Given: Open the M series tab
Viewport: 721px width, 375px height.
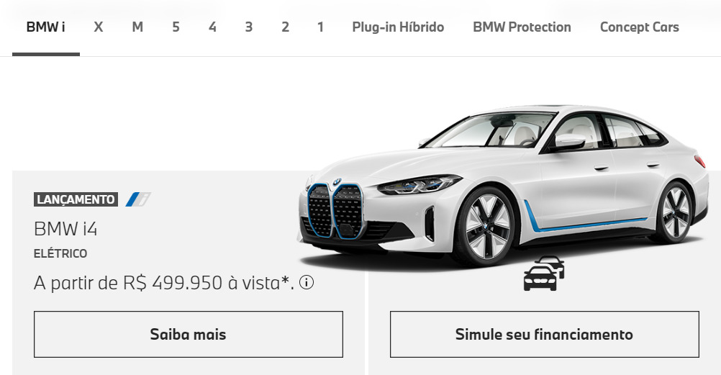Looking at the screenshot, I should tap(137, 27).
